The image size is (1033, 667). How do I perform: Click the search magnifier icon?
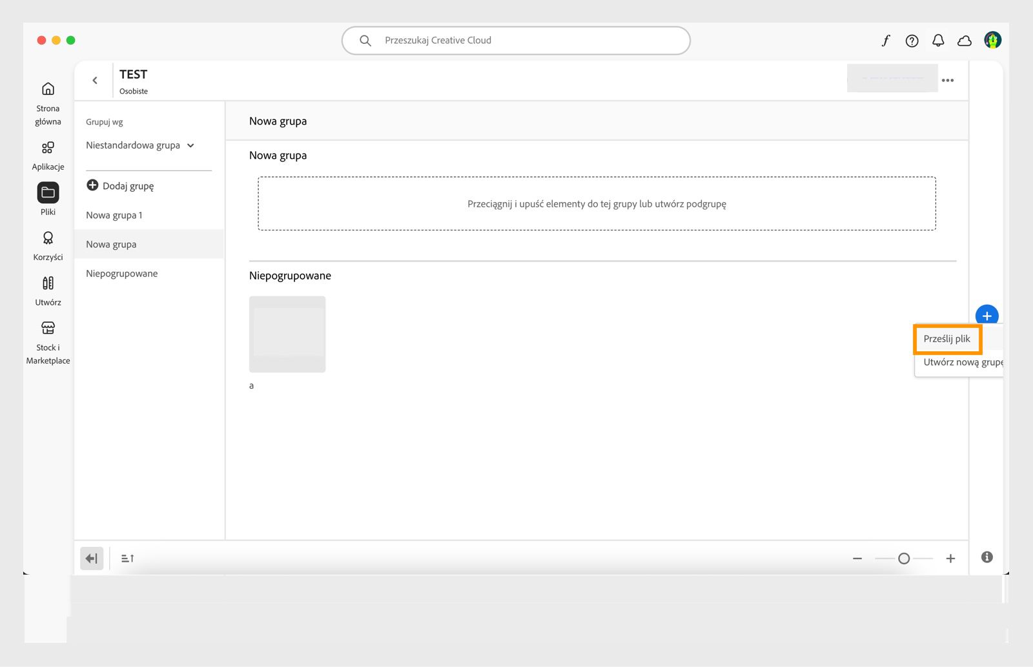coord(365,41)
